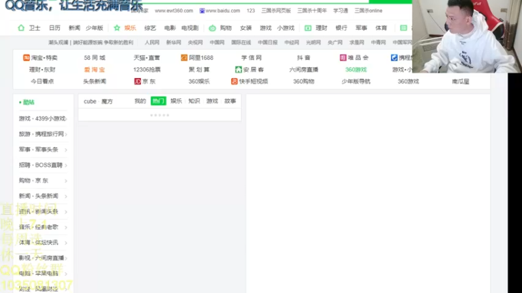Open the 抖音 link

[x=303, y=58]
